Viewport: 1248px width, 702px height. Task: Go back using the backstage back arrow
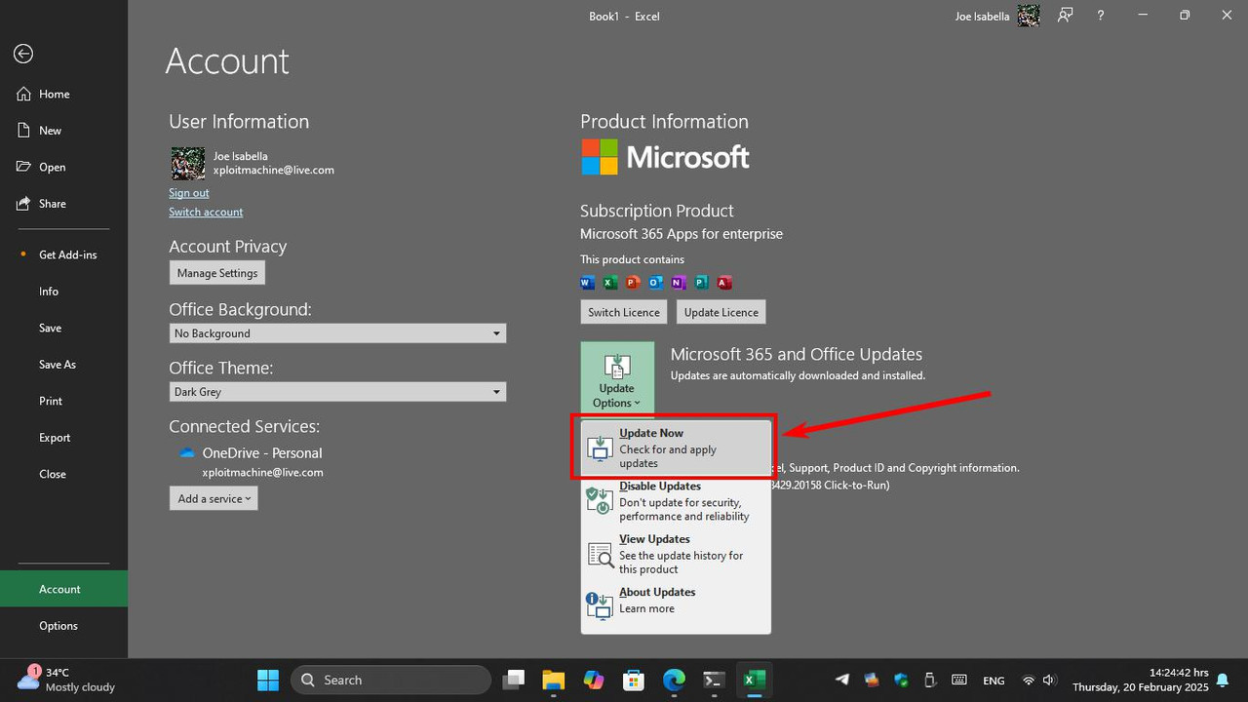[x=23, y=54]
